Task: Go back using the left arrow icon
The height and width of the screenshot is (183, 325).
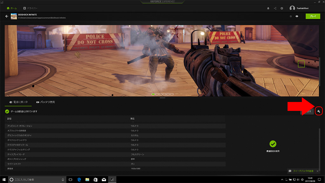Action: (7, 16)
